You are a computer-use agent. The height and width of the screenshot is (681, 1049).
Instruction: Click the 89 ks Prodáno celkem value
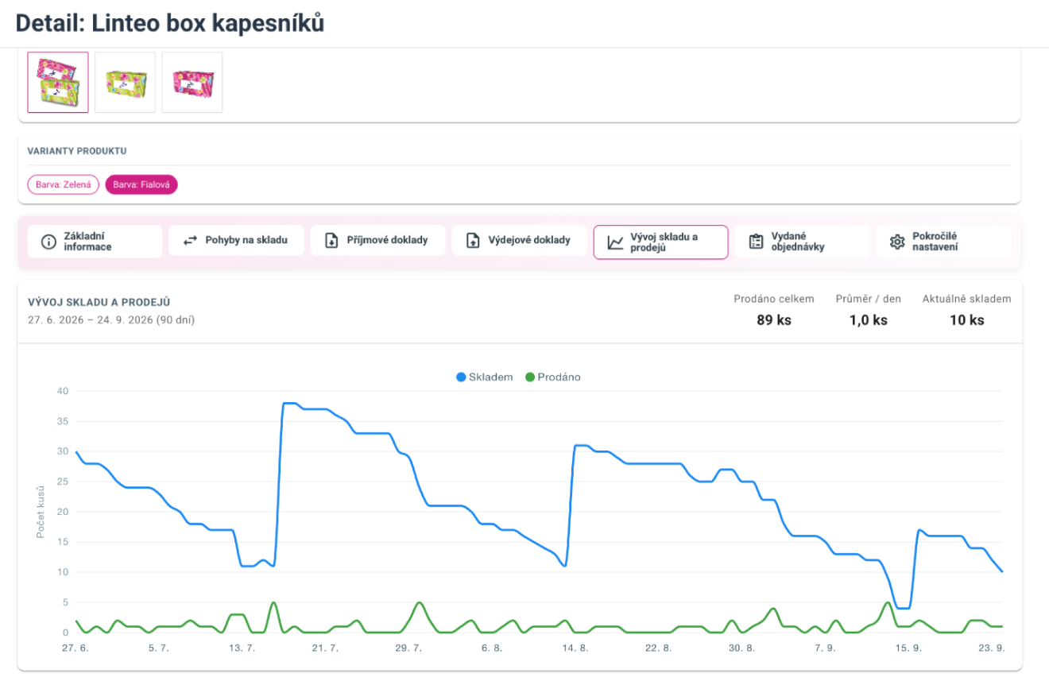pos(774,320)
